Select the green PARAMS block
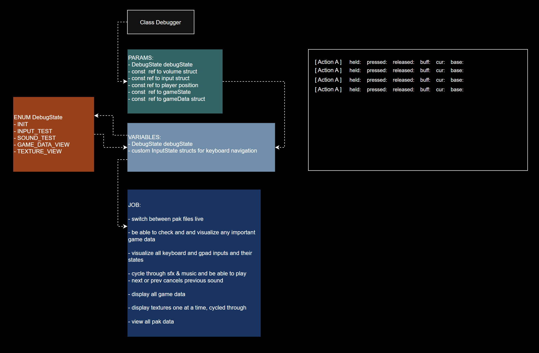This screenshot has width=539, height=353. coord(175,81)
